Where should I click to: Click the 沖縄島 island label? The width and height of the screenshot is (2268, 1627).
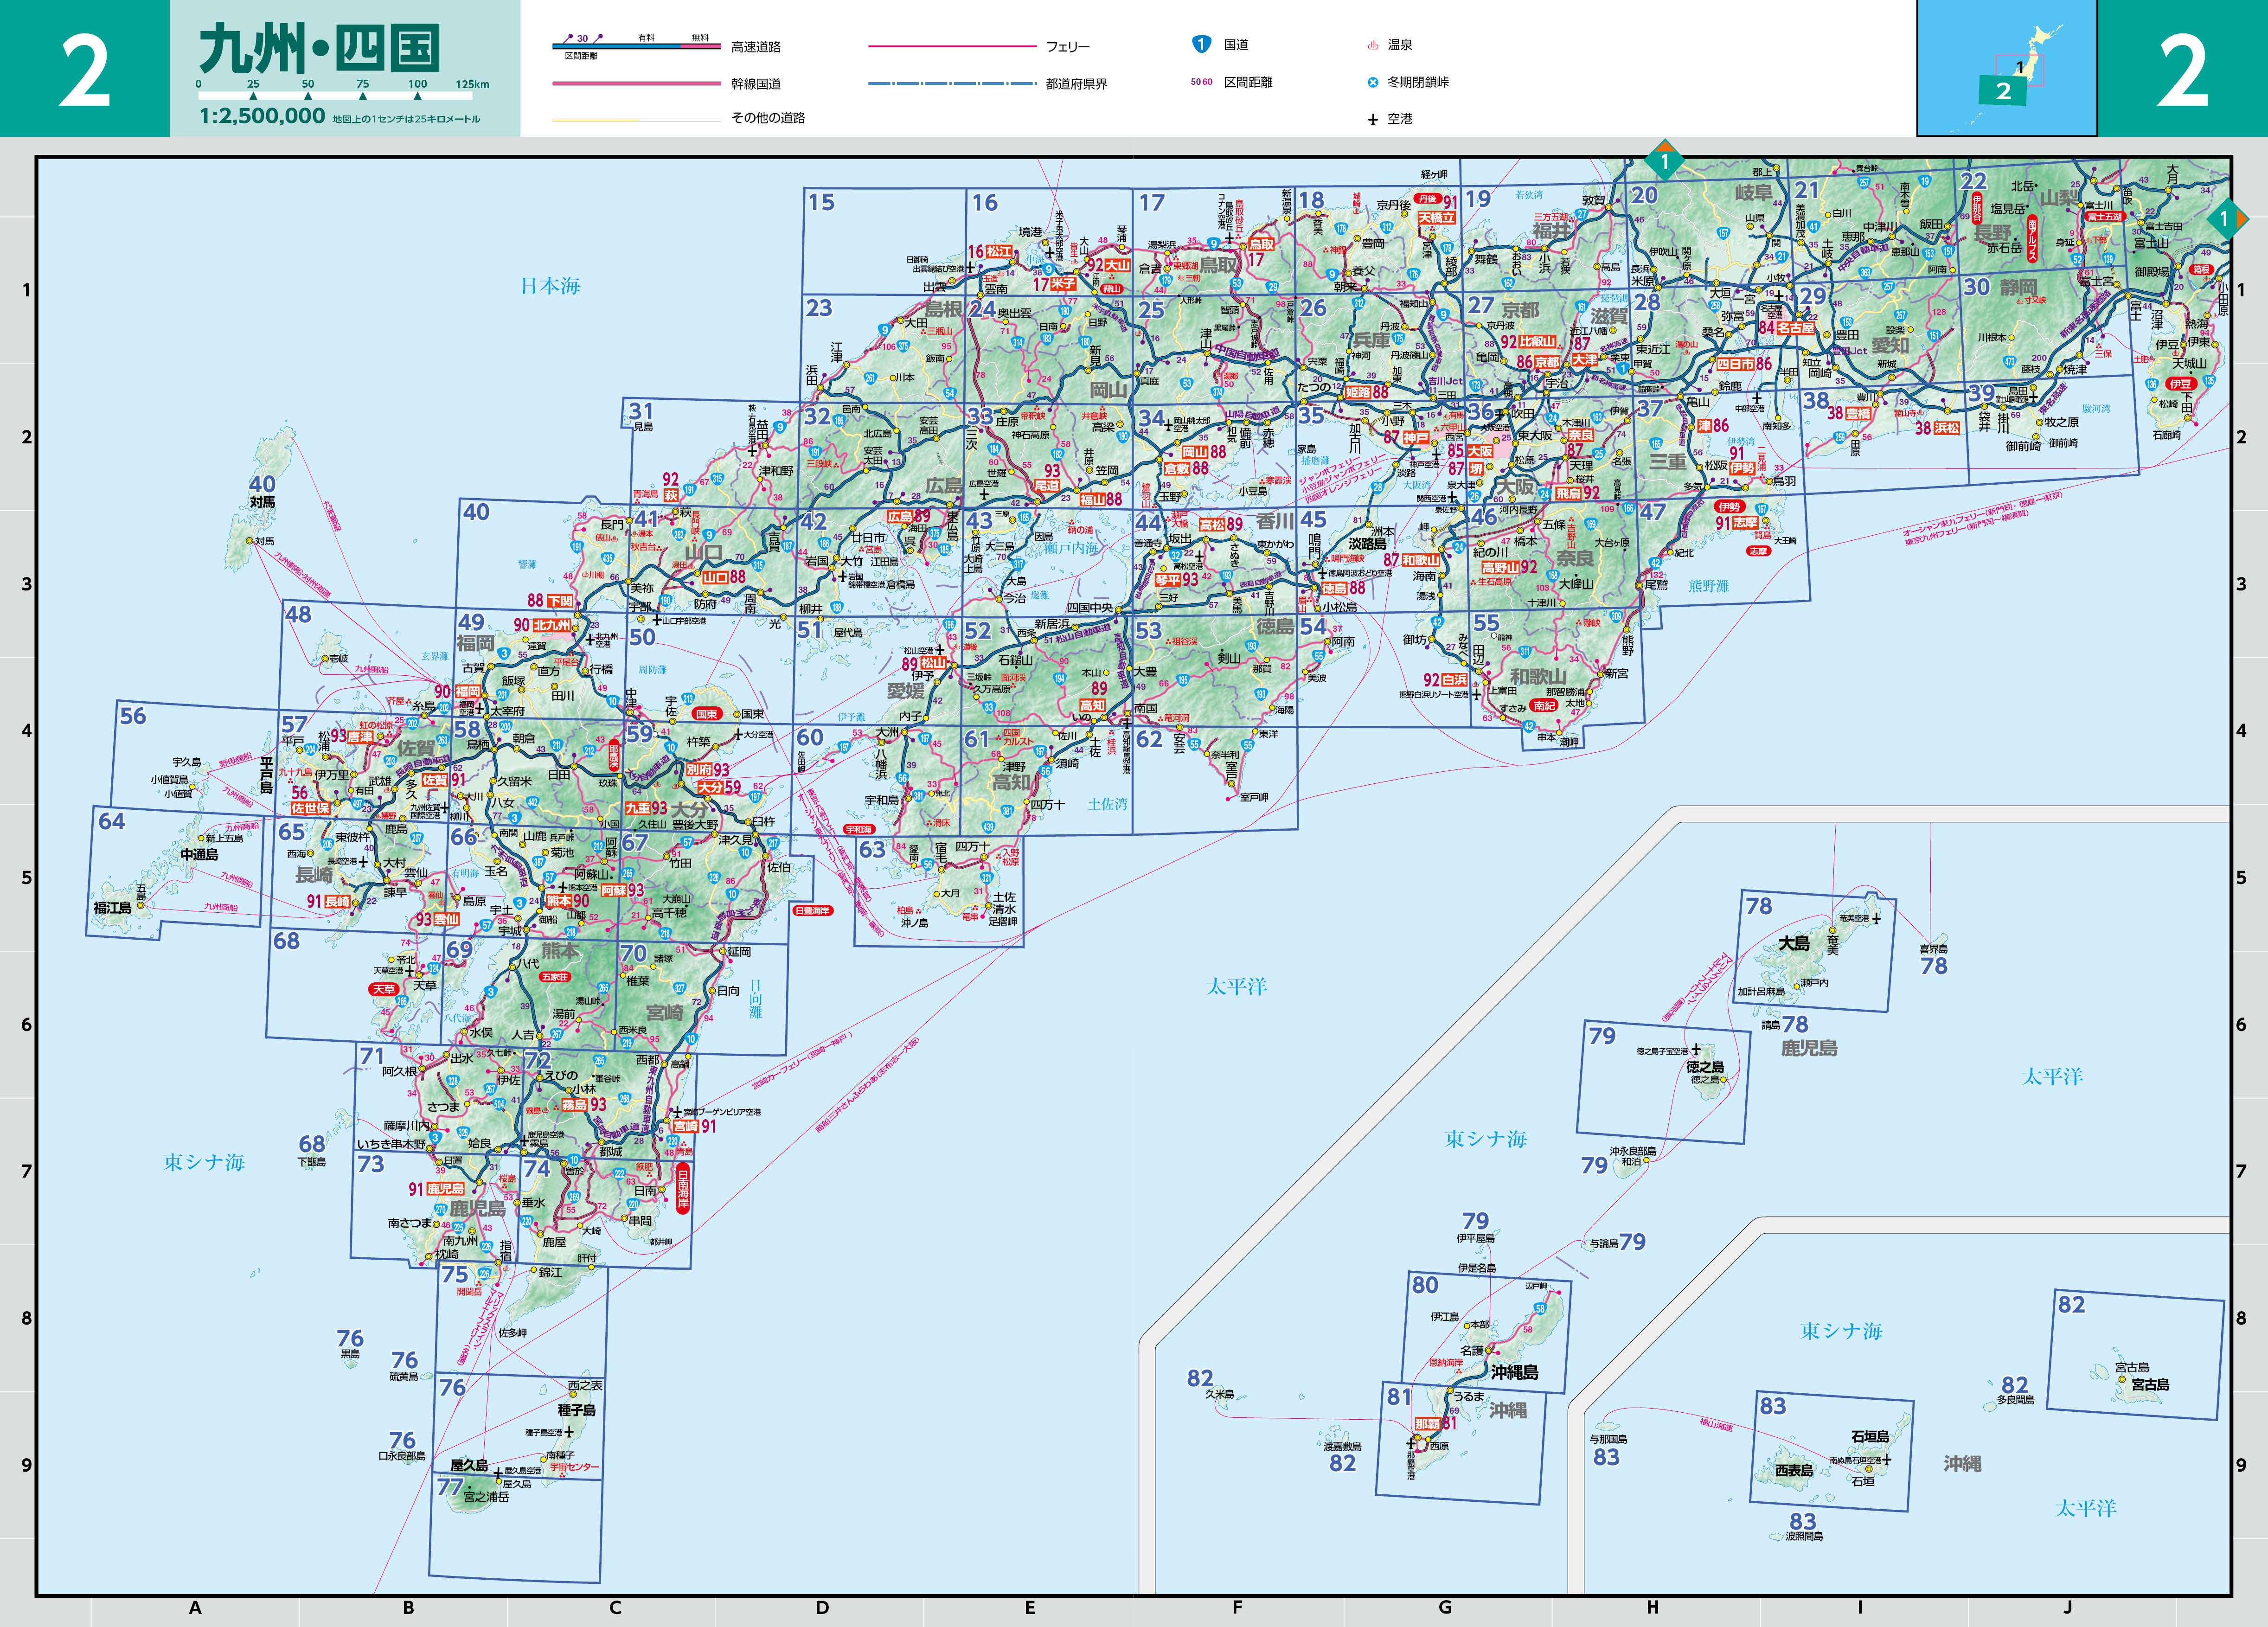tap(1514, 1372)
